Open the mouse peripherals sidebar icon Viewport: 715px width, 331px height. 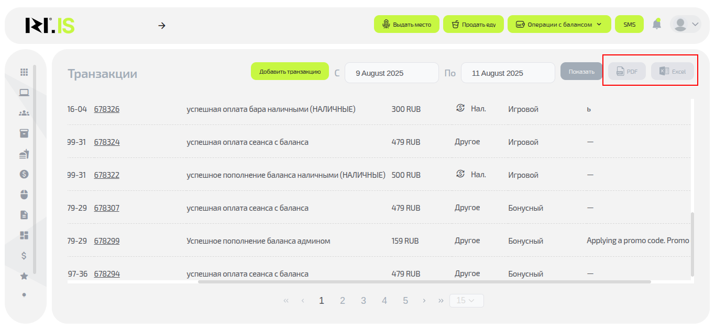[x=24, y=195]
